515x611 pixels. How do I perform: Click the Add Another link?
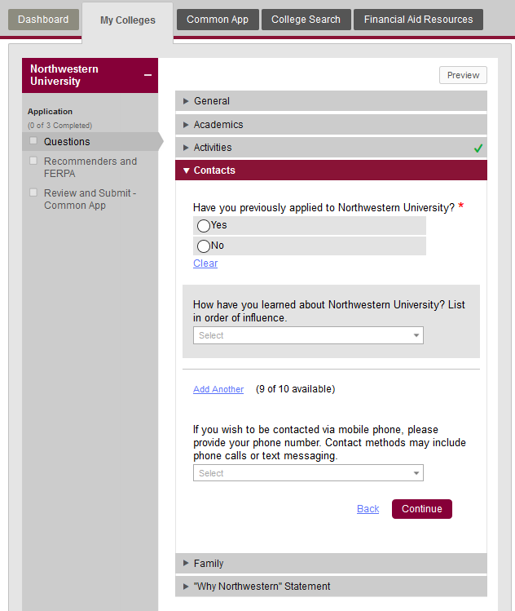pos(218,389)
